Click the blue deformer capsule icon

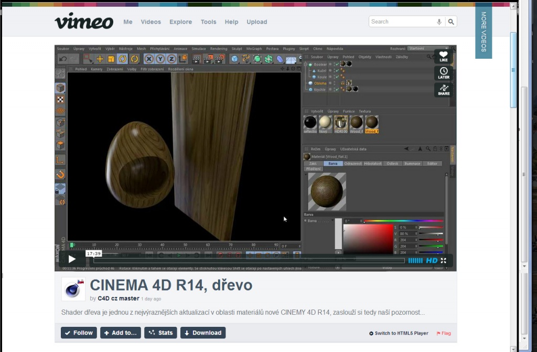pyautogui.click(x=280, y=59)
